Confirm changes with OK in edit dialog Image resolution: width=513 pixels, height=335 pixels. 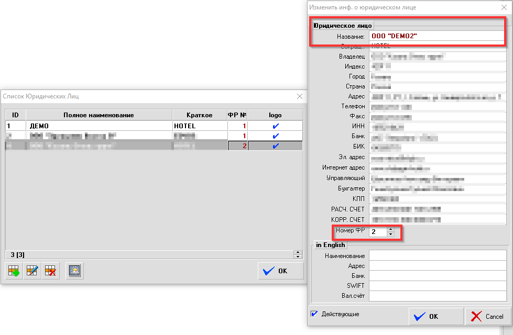tap(436, 316)
